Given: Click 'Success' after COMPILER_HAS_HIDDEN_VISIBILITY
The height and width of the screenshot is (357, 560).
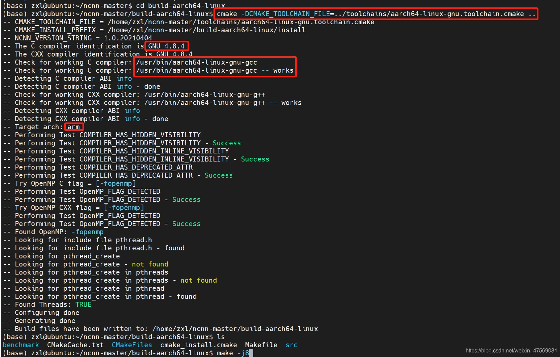Looking at the screenshot, I should [227, 143].
